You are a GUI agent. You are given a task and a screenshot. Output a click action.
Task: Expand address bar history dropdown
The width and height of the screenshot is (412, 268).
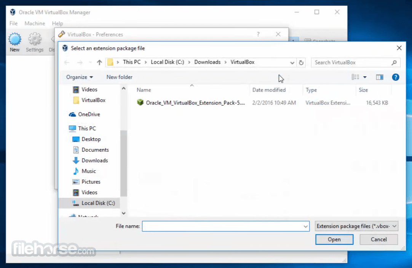[292, 63]
